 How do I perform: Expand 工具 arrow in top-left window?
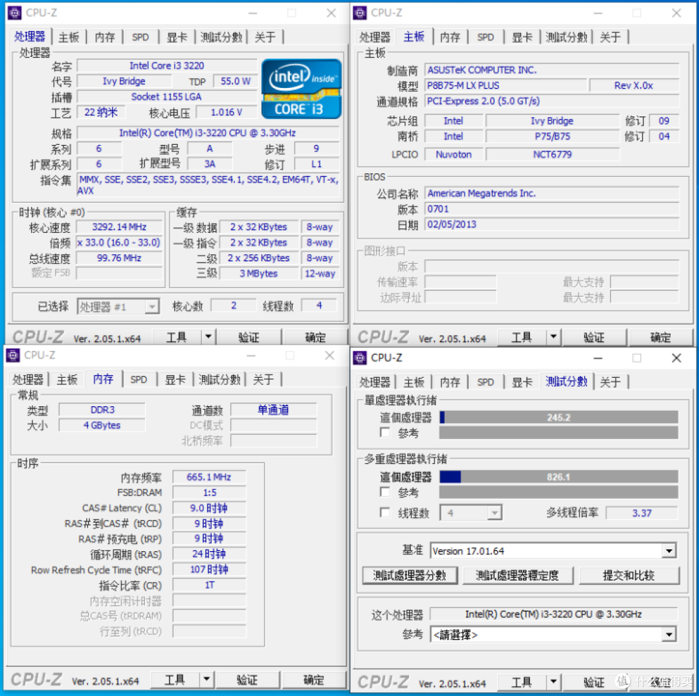pos(208,337)
